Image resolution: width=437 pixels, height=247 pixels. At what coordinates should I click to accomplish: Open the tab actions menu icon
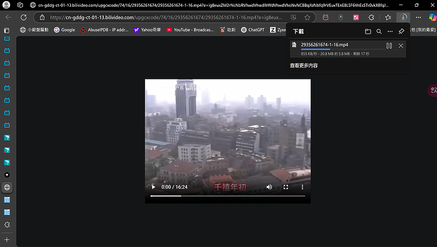click(x=7, y=30)
